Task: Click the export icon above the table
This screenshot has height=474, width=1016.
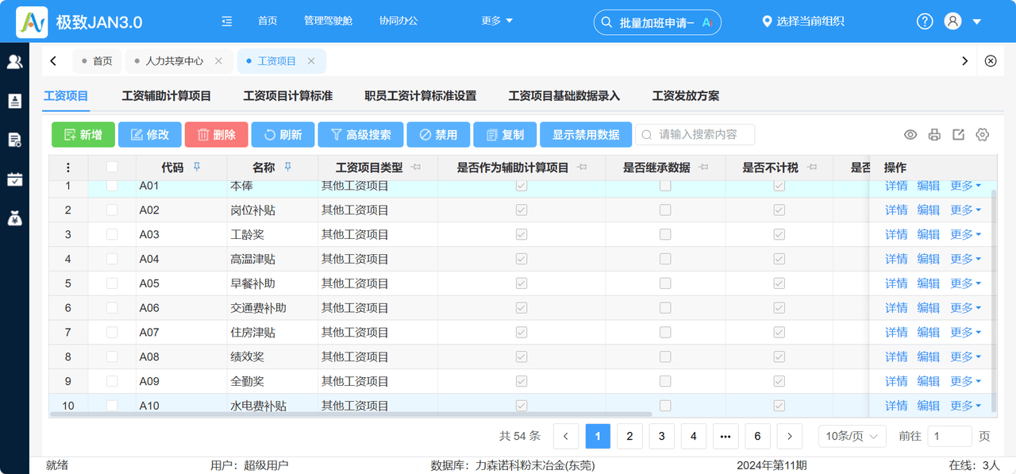Action: (x=958, y=135)
